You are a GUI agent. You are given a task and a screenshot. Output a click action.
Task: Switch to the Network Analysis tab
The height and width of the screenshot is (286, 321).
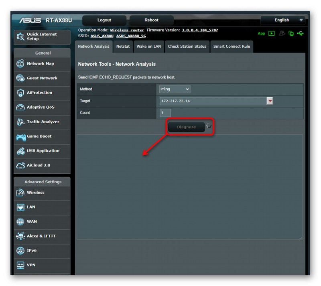[x=93, y=47]
